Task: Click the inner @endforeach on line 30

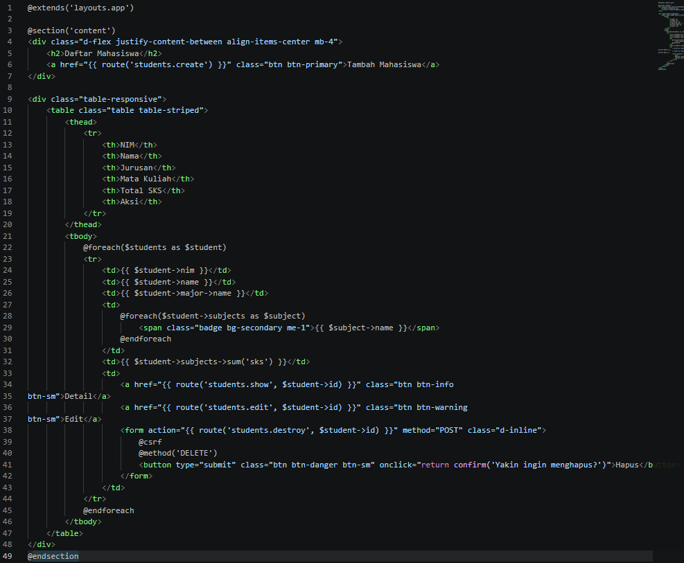Action: point(146,339)
